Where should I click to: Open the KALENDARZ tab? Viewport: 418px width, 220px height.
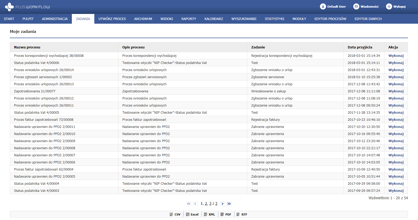(213, 19)
